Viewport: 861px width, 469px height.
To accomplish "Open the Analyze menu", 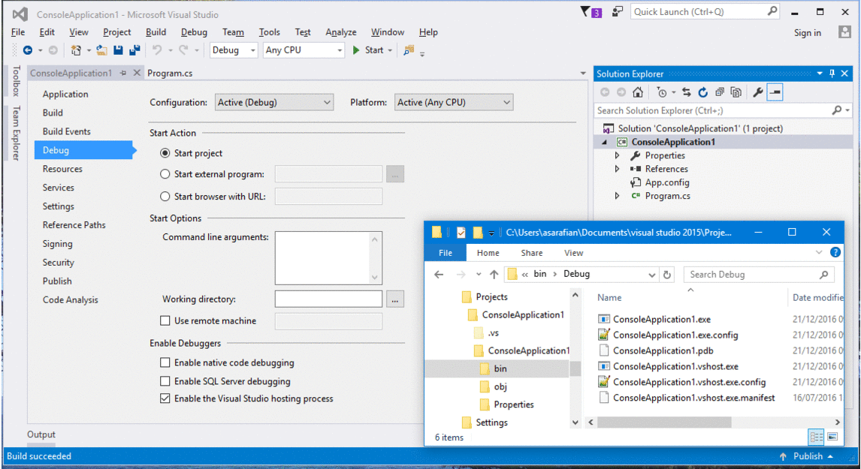I will tap(341, 32).
